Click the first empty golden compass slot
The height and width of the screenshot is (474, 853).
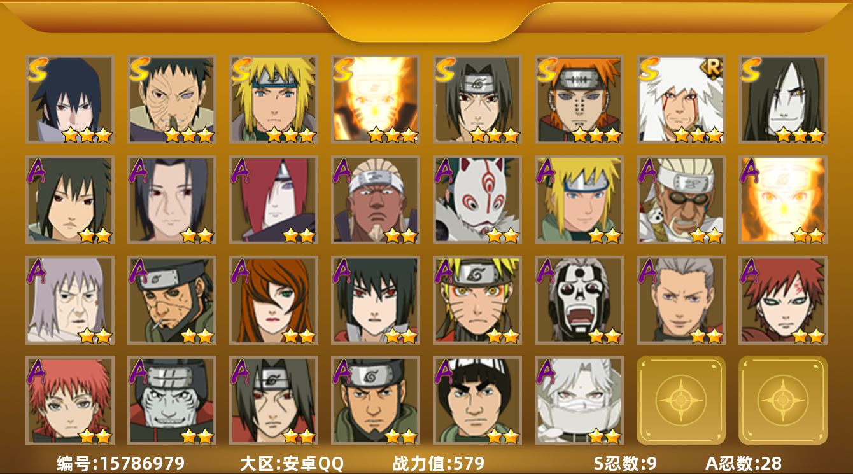pos(680,400)
